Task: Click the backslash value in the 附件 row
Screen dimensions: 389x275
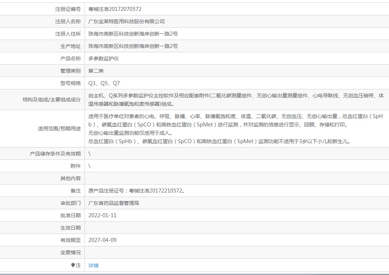Action: click(x=90, y=166)
